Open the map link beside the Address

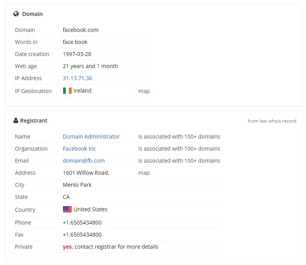point(144,173)
